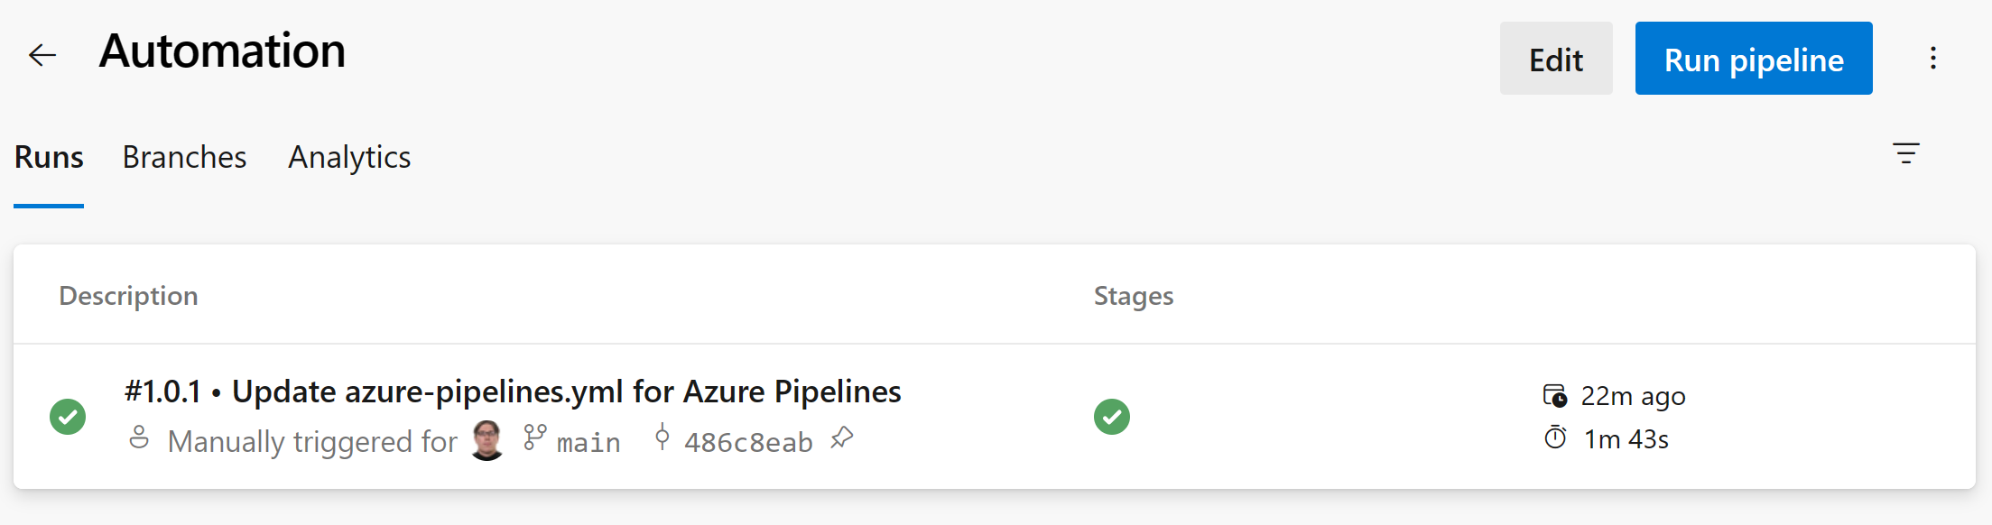Switch to the Analytics tab
The height and width of the screenshot is (525, 1992).
point(349,158)
